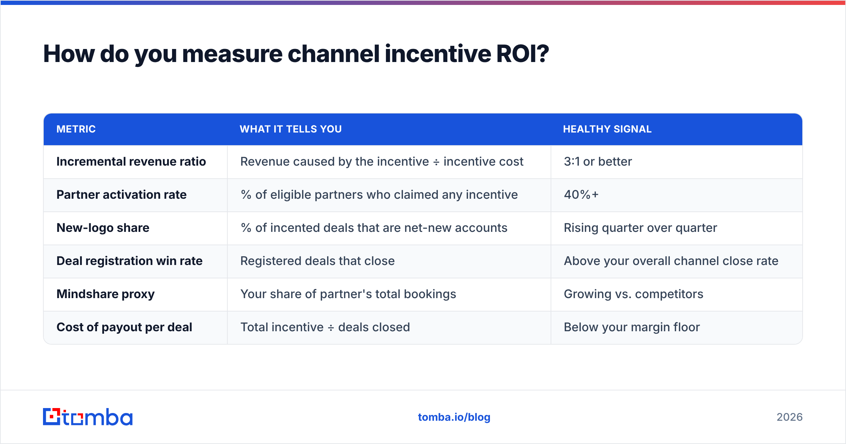This screenshot has width=846, height=444.
Task: Click the title 'How do you measure channel incentive ROI?'
Action: tap(296, 54)
